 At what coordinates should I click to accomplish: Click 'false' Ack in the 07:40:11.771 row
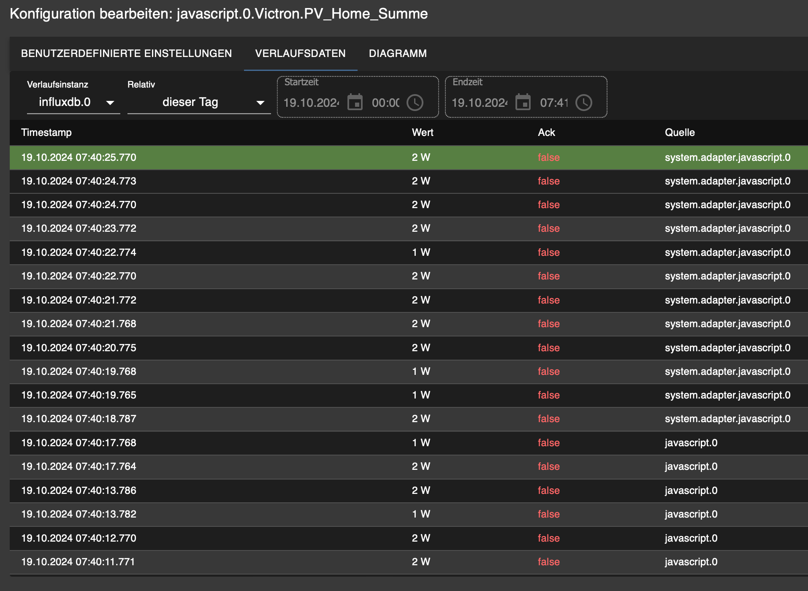548,562
